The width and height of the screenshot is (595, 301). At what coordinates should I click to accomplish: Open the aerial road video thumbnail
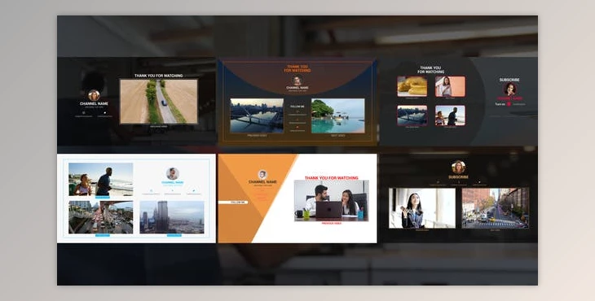point(159,101)
